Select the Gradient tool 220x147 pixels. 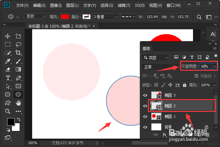point(18,69)
